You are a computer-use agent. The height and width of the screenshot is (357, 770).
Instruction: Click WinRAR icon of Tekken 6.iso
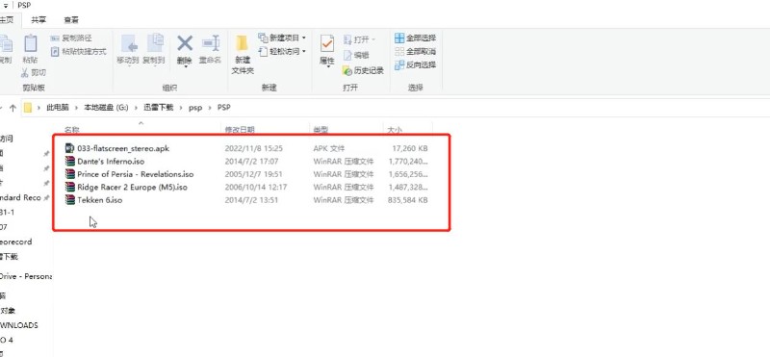(x=69, y=200)
